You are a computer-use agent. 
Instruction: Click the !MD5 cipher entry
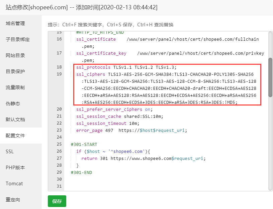[230, 102]
